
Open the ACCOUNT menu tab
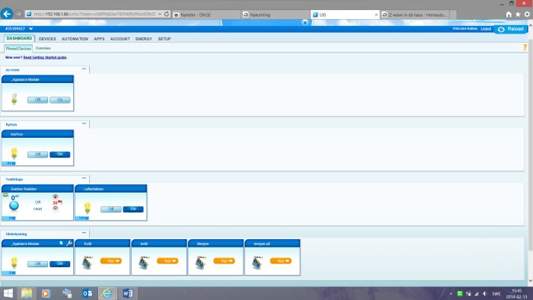coord(120,39)
